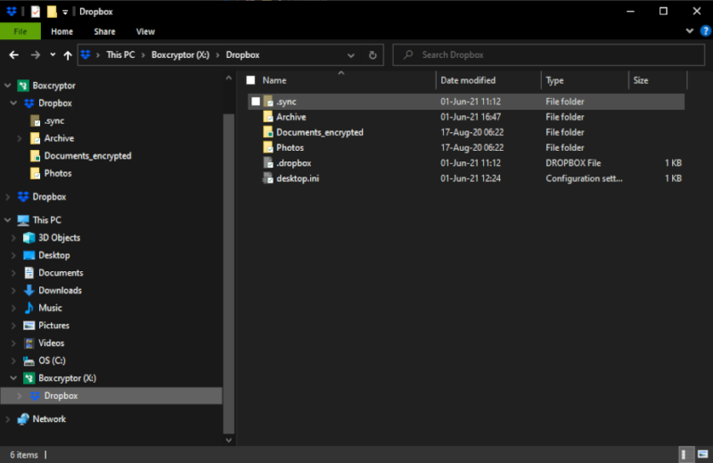Open the Home ribbon tab
713x463 pixels.
point(61,31)
